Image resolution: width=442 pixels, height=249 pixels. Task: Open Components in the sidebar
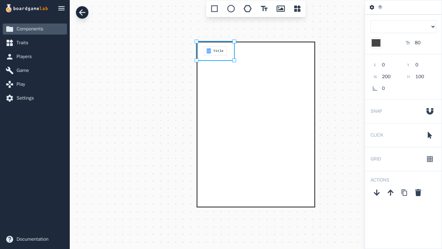35,29
